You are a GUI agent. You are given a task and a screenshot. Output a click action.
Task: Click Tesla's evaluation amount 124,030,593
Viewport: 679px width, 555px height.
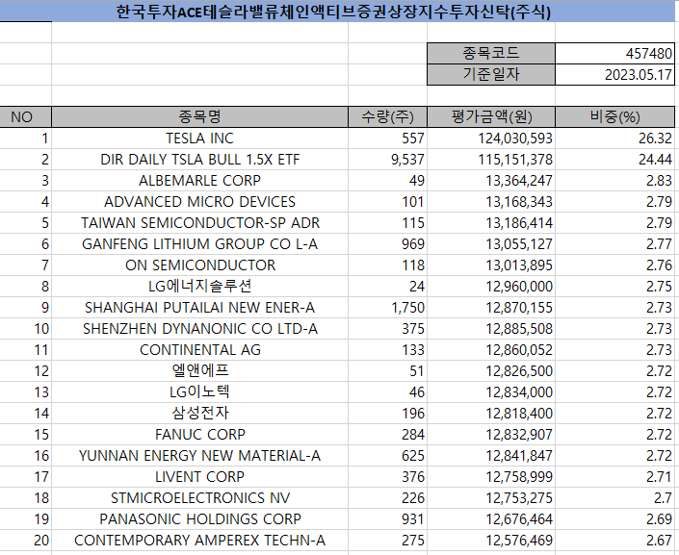click(x=491, y=139)
